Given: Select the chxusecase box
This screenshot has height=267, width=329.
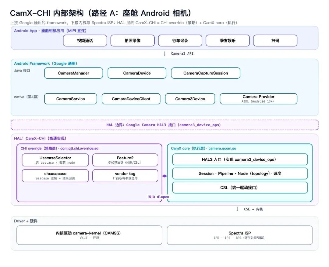Looking at the screenshot, I should (x=55, y=176).
